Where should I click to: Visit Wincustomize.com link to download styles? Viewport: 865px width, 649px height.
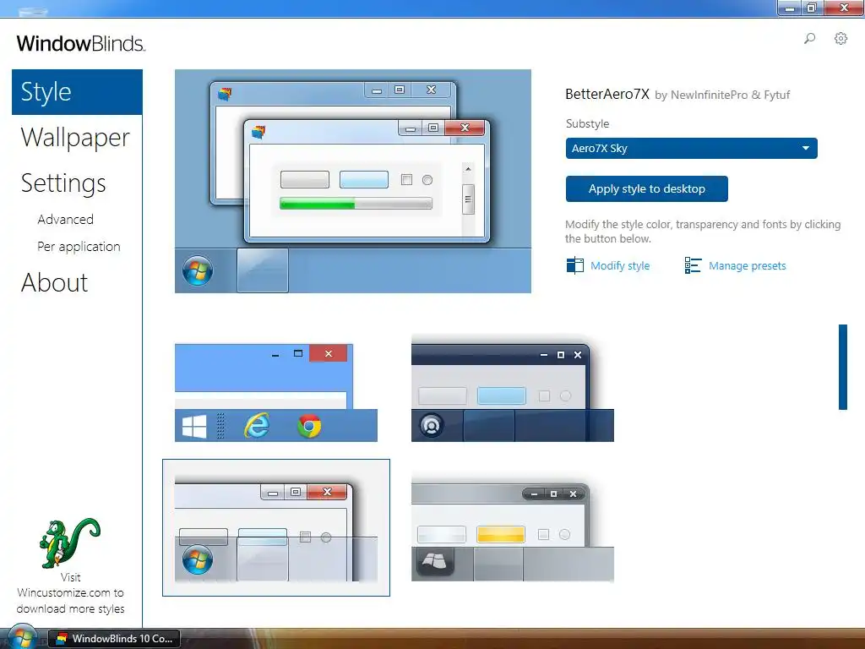[x=70, y=592]
